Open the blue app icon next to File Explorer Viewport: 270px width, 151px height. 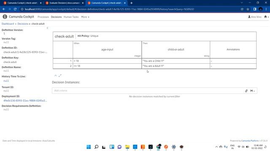[135, 147]
